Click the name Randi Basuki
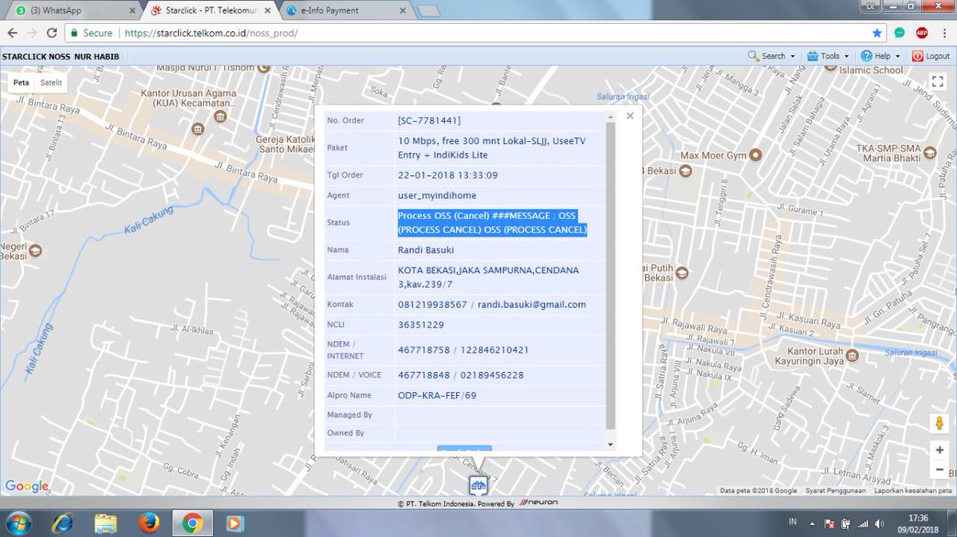 (426, 250)
